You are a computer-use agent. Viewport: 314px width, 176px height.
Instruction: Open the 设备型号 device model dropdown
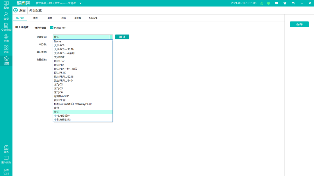110,37
